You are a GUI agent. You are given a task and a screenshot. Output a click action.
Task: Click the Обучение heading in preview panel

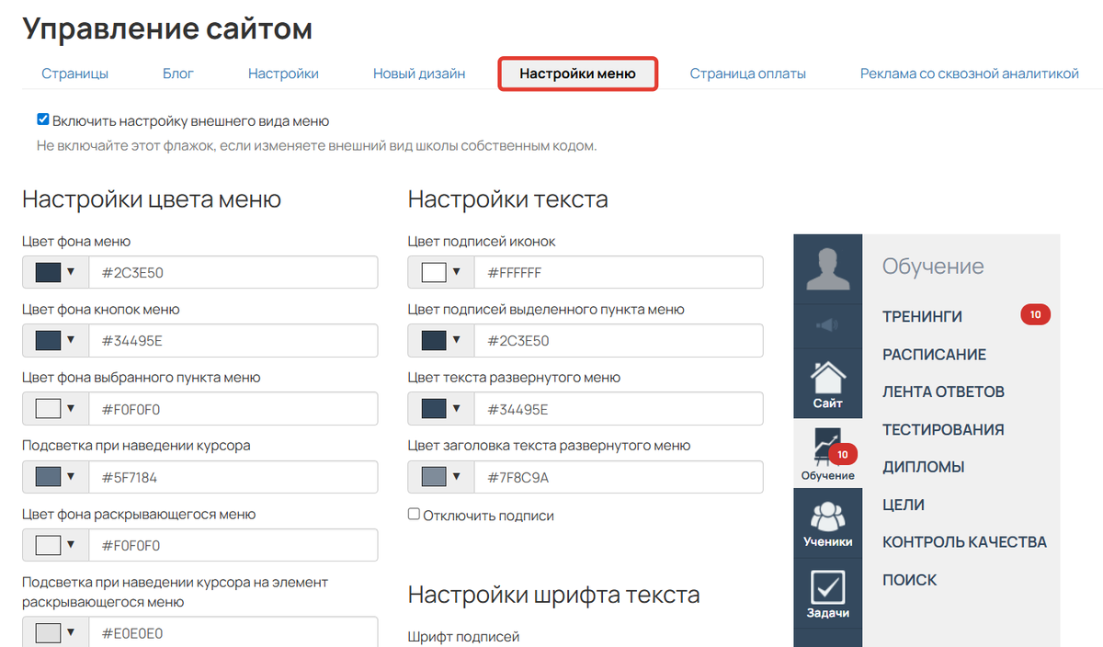[x=933, y=267]
